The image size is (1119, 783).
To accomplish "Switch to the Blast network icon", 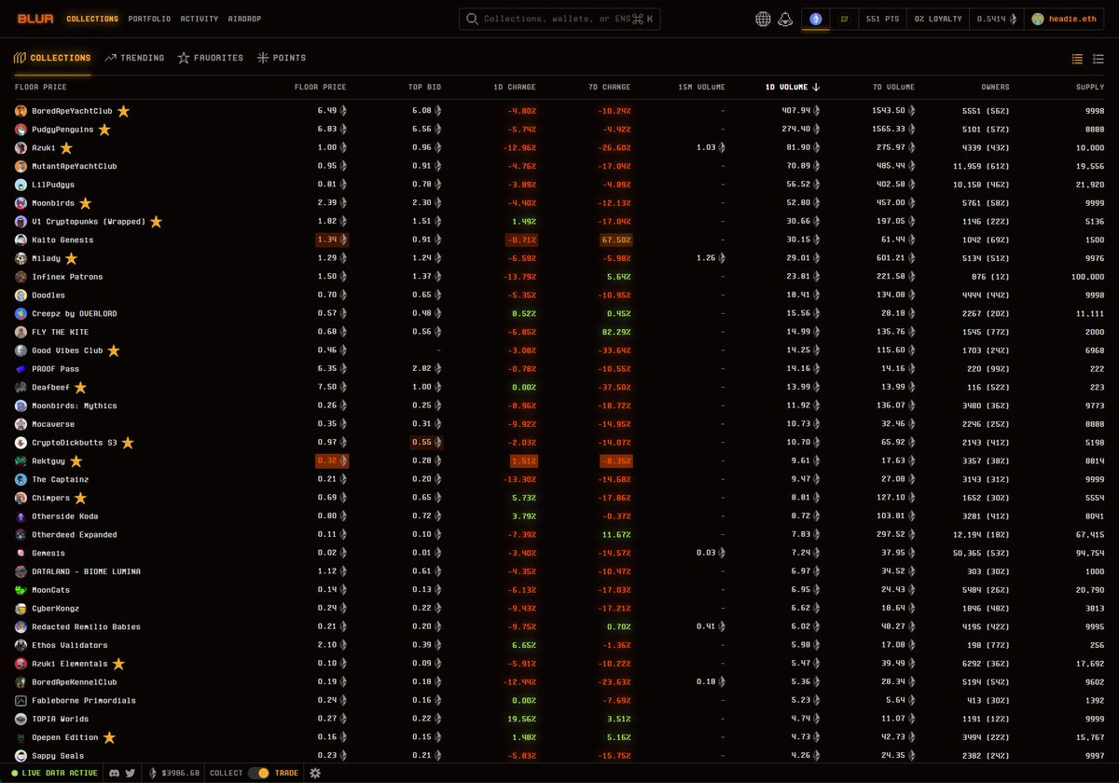I will pos(845,19).
